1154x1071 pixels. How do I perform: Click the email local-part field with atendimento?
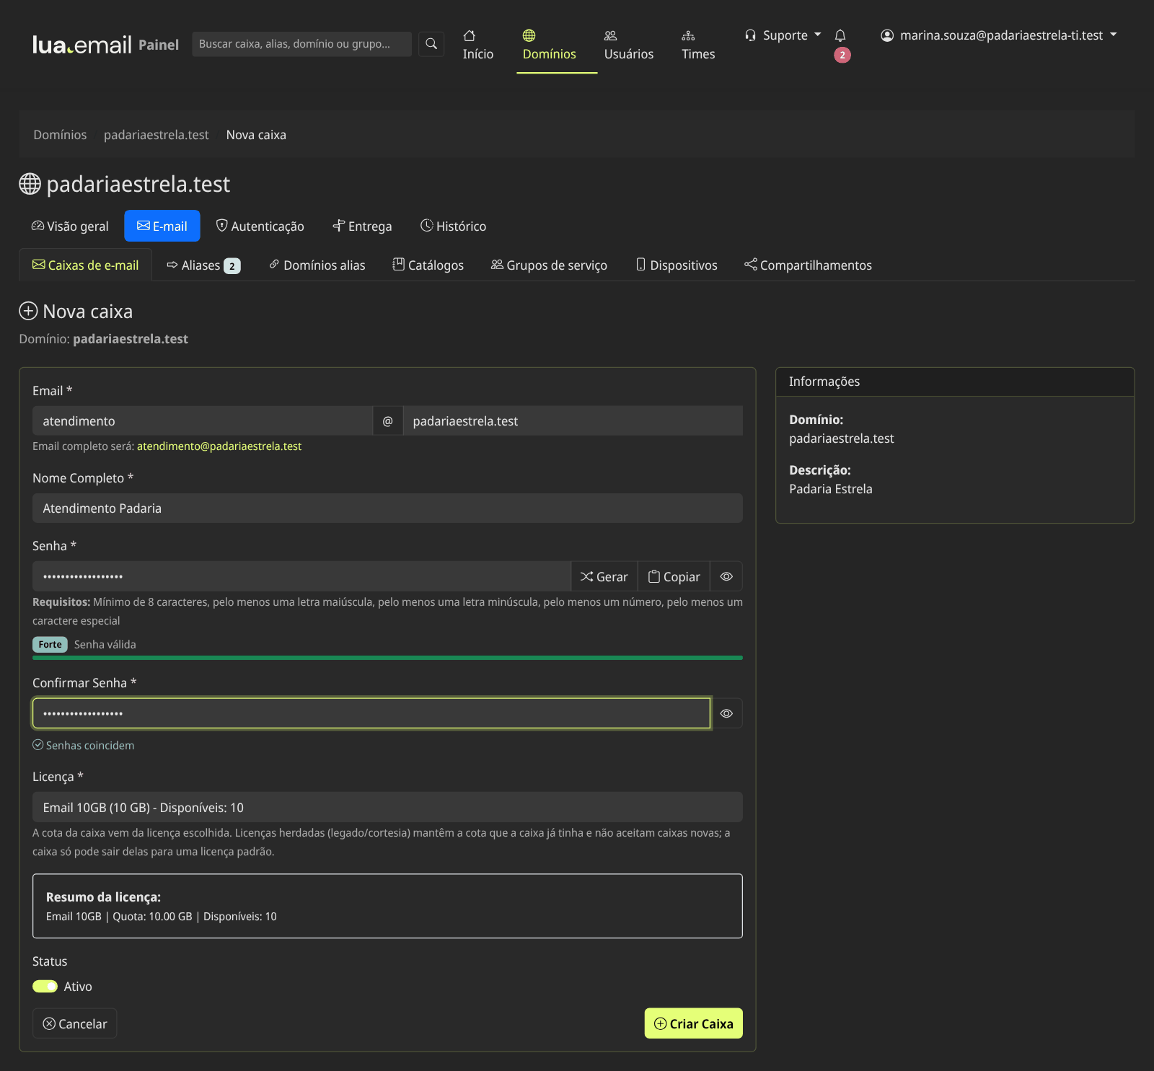[x=203, y=420]
